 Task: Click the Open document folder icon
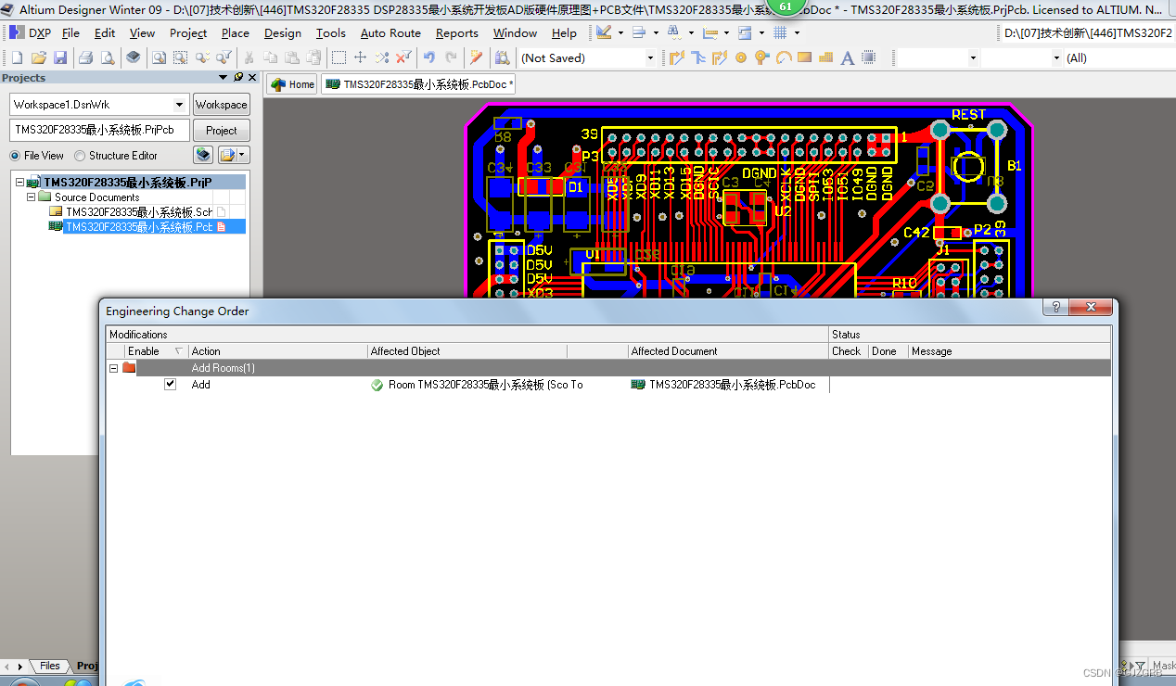(x=38, y=57)
